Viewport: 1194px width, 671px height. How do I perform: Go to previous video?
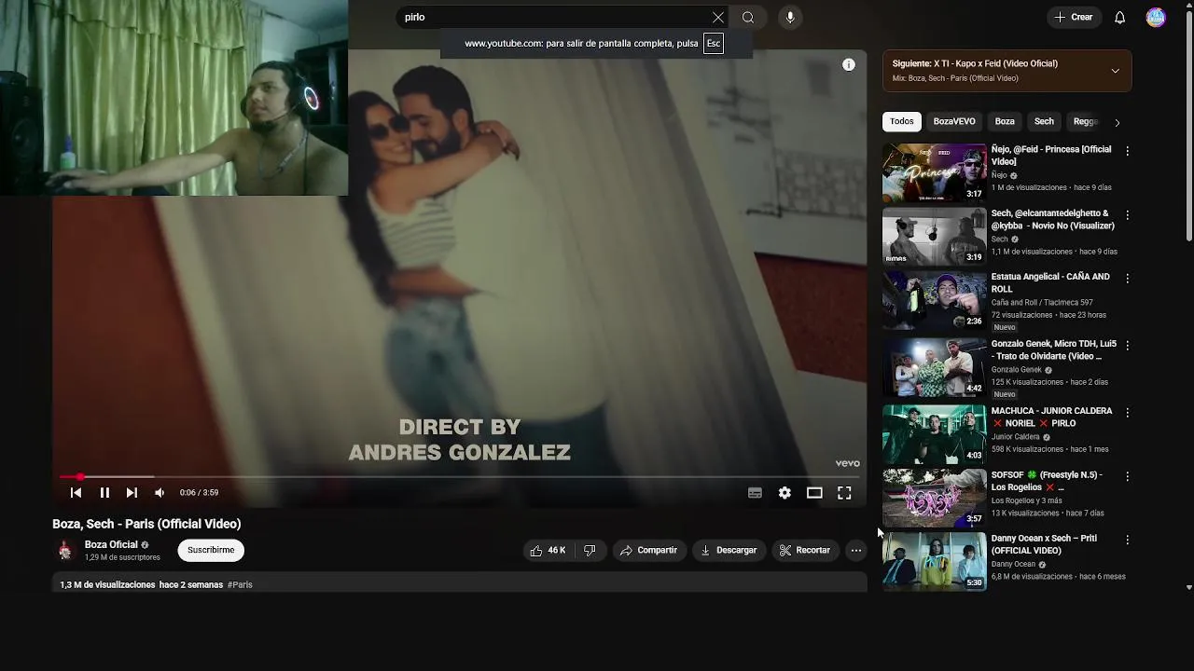tap(76, 493)
